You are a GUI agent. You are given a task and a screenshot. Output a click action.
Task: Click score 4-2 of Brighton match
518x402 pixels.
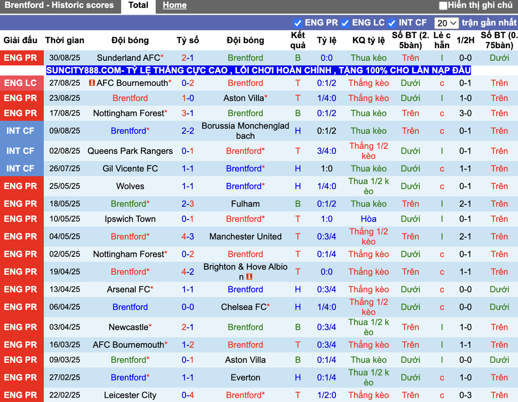click(x=188, y=272)
